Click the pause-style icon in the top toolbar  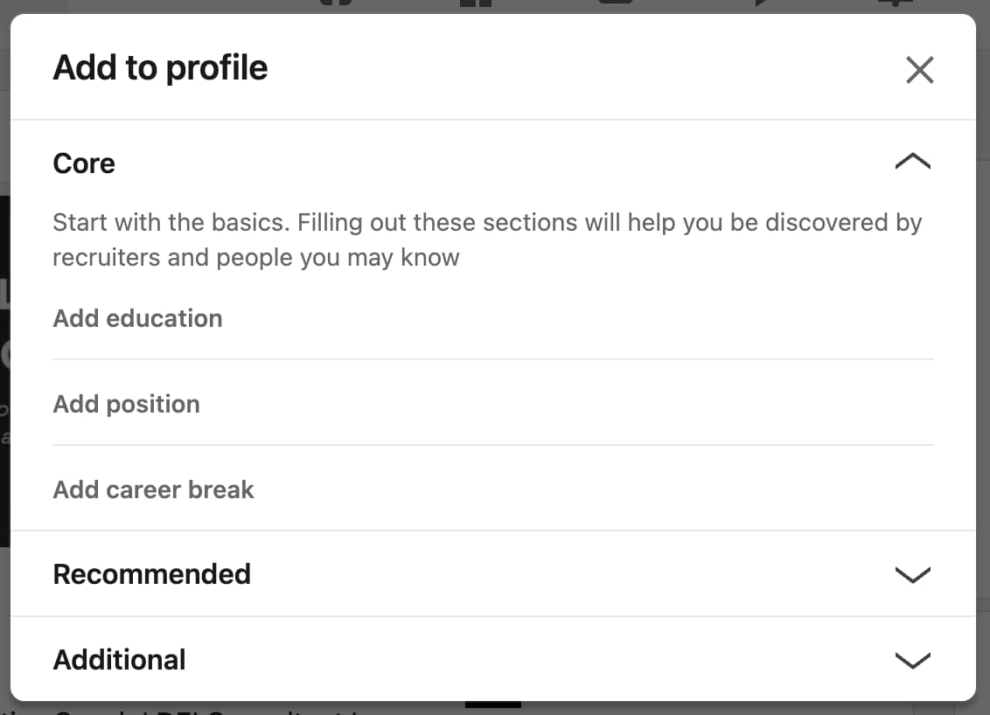click(477, 5)
